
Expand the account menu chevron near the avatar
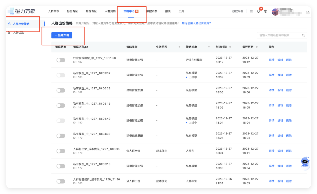click(x=307, y=11)
